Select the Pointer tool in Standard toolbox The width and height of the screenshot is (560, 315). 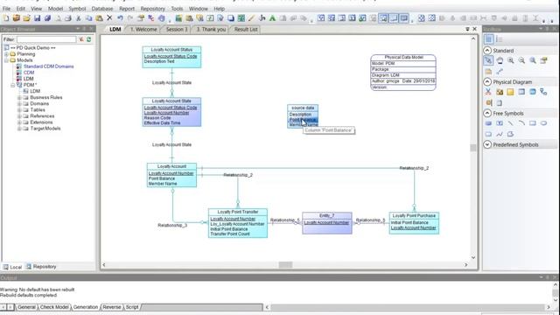pyautogui.click(x=488, y=60)
